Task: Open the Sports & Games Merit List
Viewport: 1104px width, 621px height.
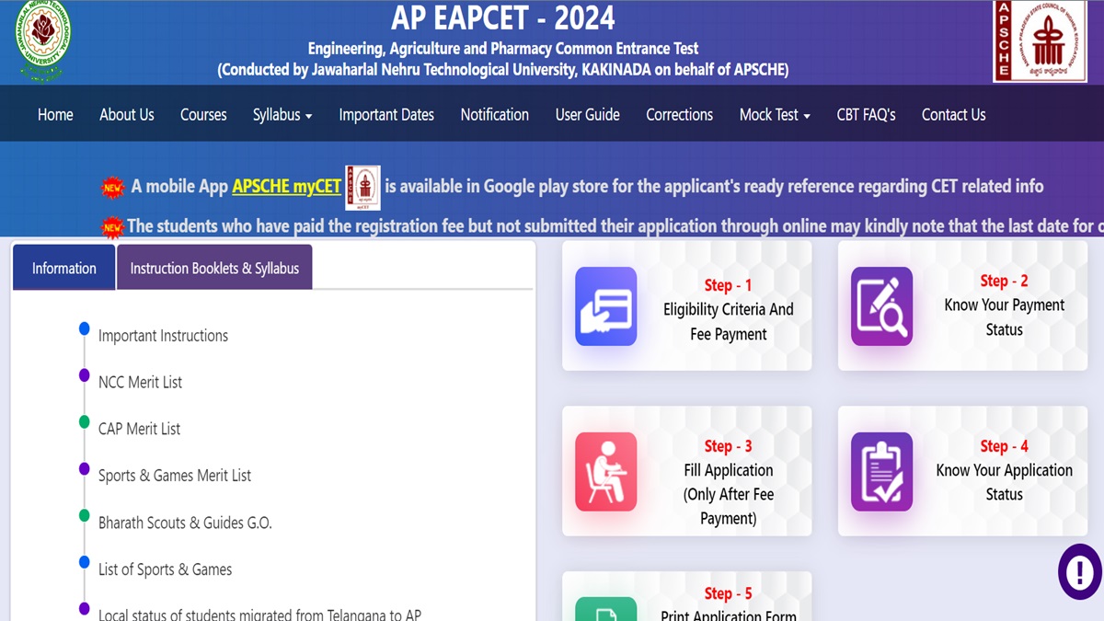Action: 175,476
